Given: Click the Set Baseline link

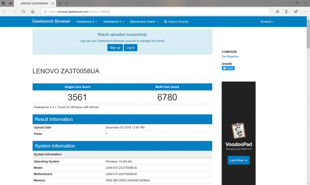Looking at the screenshot, I should 230,57.
